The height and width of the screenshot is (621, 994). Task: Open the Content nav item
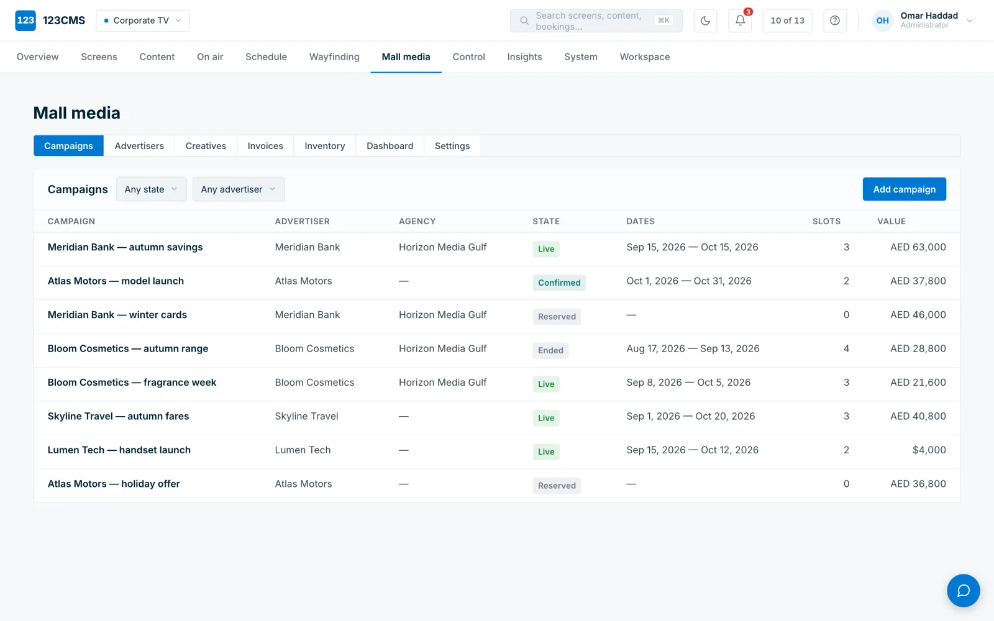(x=157, y=57)
